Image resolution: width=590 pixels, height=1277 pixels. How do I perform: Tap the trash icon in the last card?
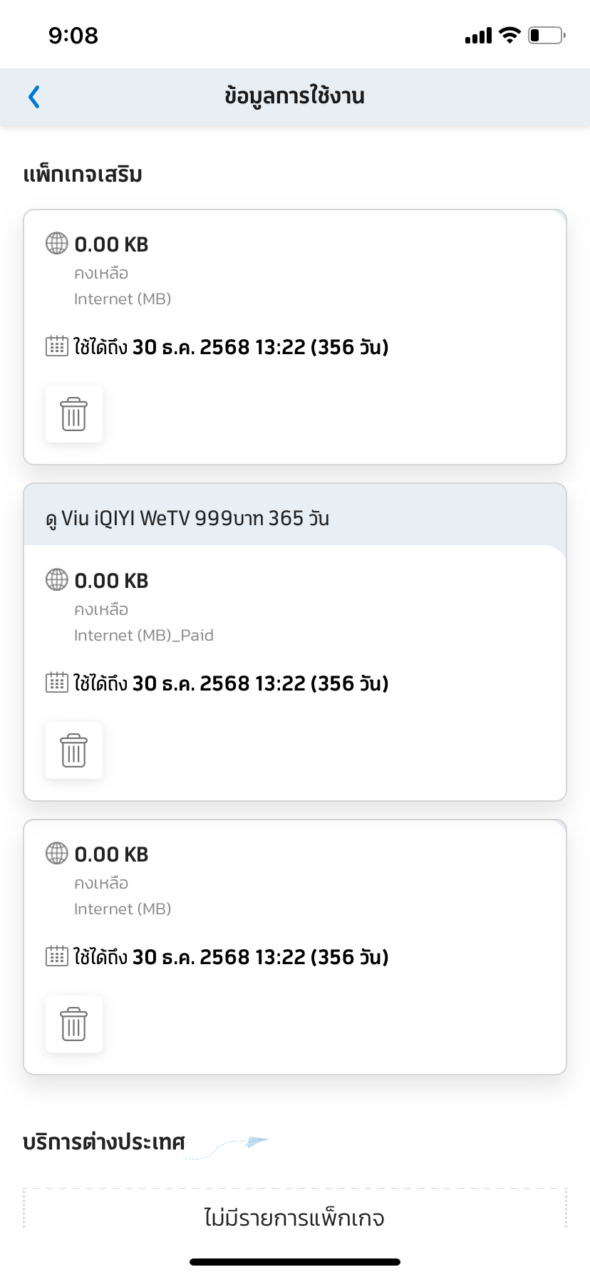click(74, 1024)
